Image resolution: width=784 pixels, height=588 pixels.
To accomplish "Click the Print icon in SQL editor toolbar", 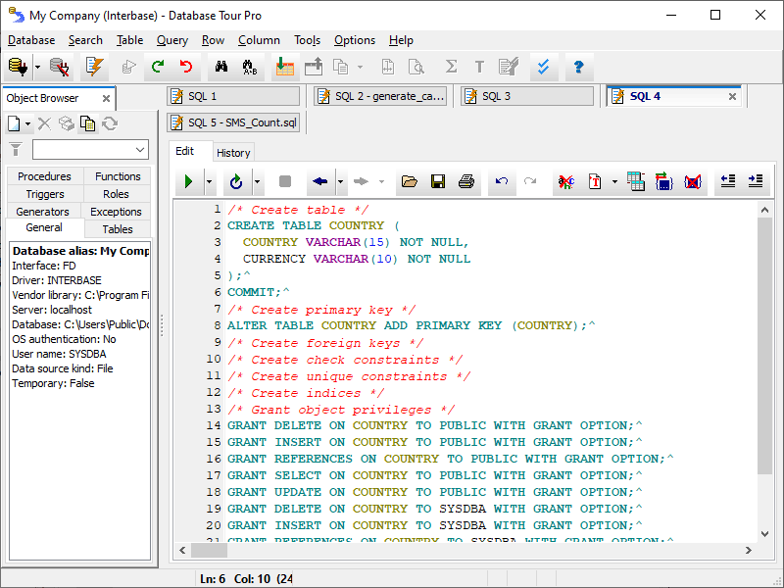I will pyautogui.click(x=466, y=181).
